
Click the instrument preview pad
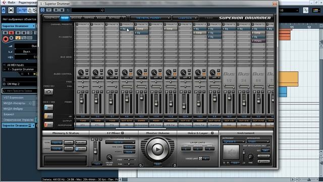pos(231,152)
